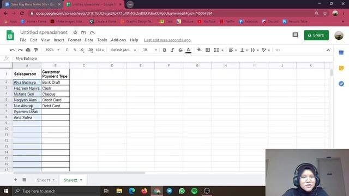Open text wrapping dropdown

pos(255,50)
